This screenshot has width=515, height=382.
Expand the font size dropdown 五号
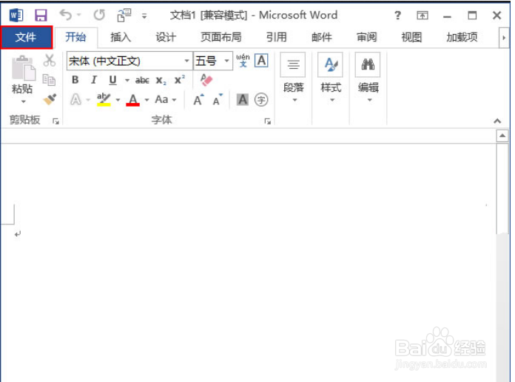[226, 61]
